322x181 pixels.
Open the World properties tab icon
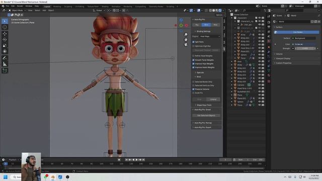point(269,41)
